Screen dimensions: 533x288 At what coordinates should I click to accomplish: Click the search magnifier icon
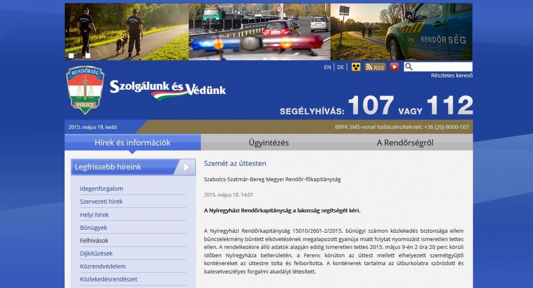pos(409,67)
